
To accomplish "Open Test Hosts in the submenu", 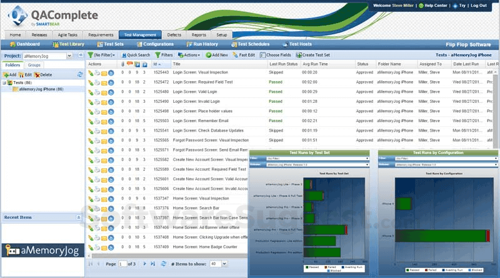I will pyautogui.click(x=297, y=44).
